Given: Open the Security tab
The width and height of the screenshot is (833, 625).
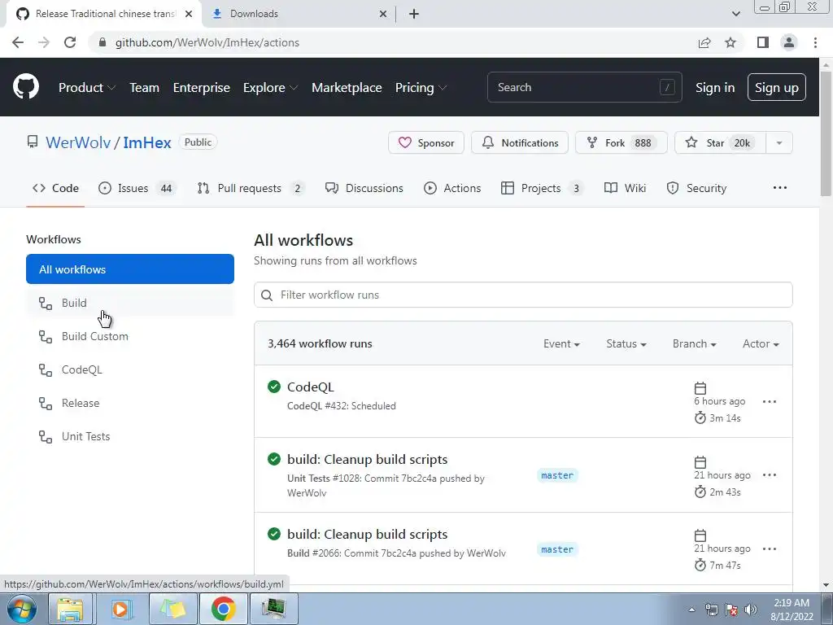Looking at the screenshot, I should coord(696,188).
